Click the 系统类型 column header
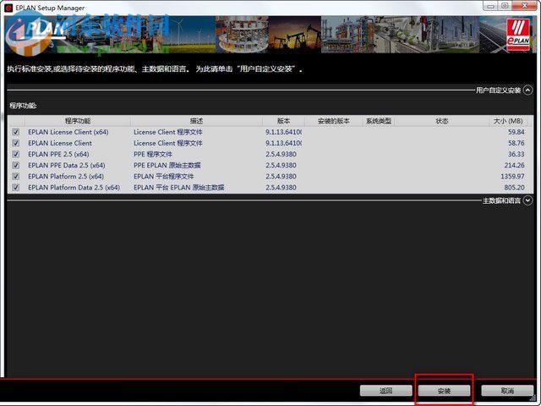This screenshot has height=406, width=541. point(379,121)
